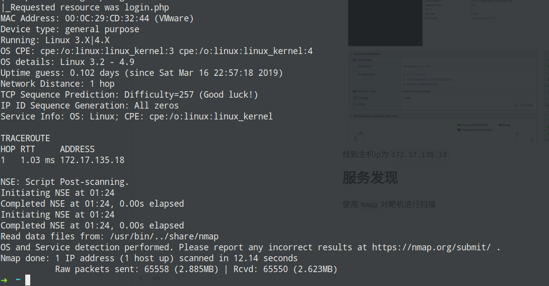Open the VM console thumbnail preview
Viewport: 549px width, 286px height.
pyautogui.click(x=385, y=23)
